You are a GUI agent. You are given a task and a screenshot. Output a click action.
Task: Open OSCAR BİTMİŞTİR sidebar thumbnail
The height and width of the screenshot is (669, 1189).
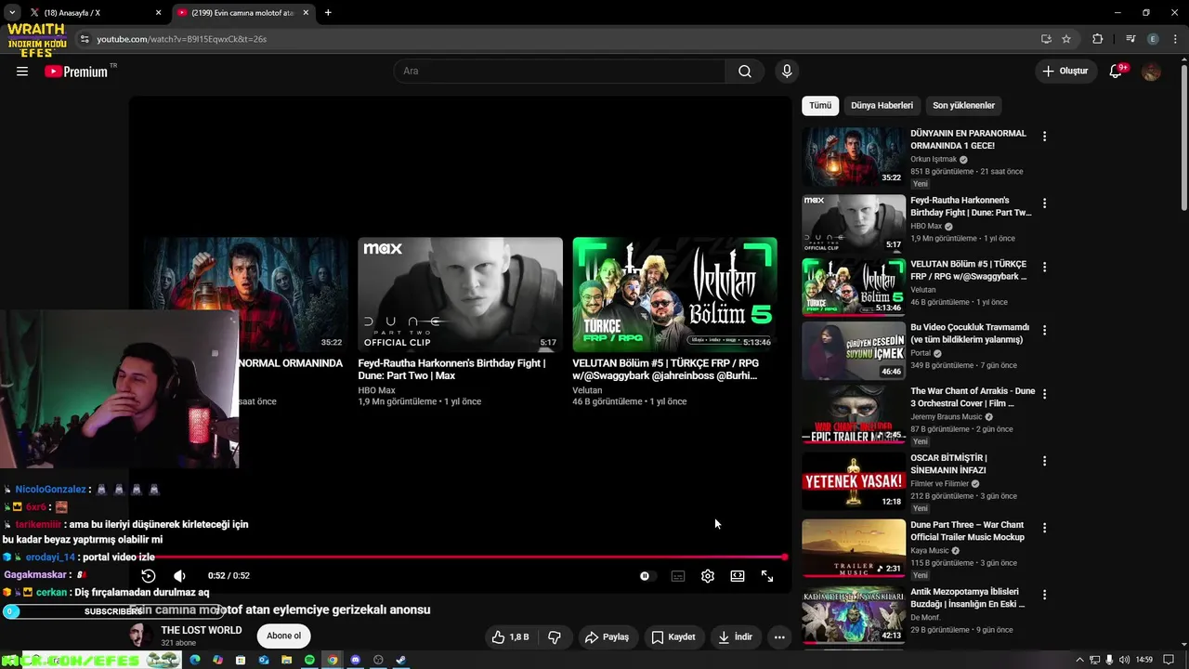[854, 480]
